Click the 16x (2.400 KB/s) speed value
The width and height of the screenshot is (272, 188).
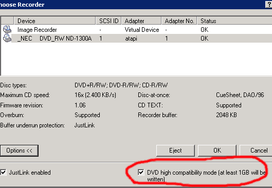pos(96,95)
